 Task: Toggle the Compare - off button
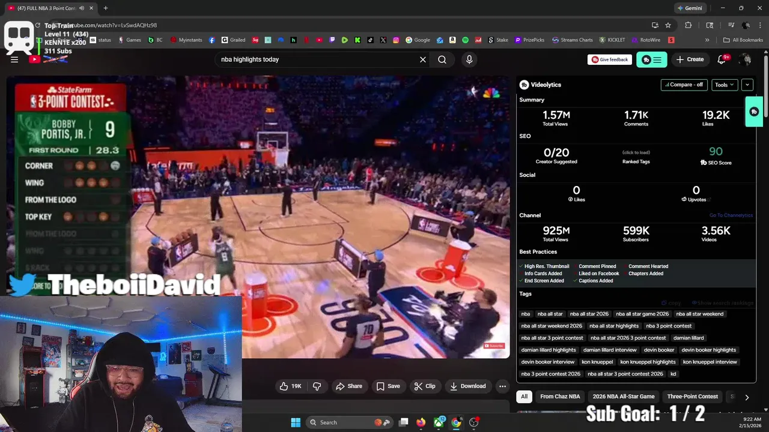pos(684,85)
